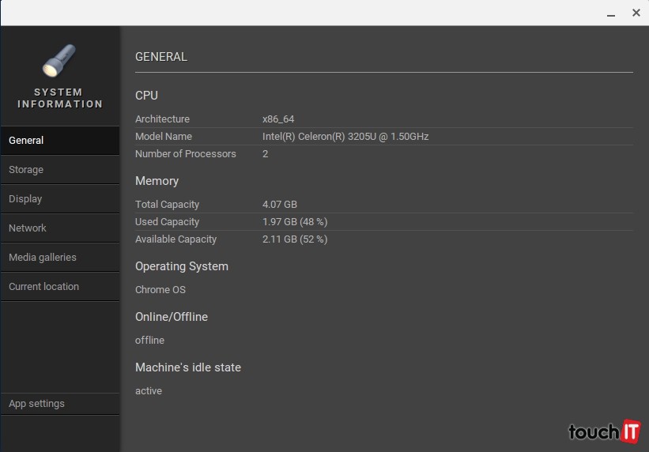Click the flashlight app logo icon

[x=59, y=62]
